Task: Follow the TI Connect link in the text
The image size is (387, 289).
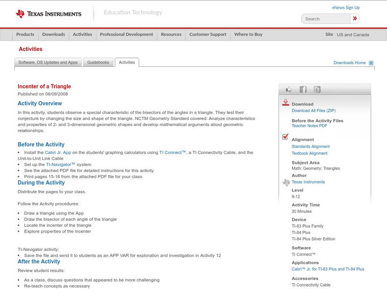Action: tap(172, 153)
